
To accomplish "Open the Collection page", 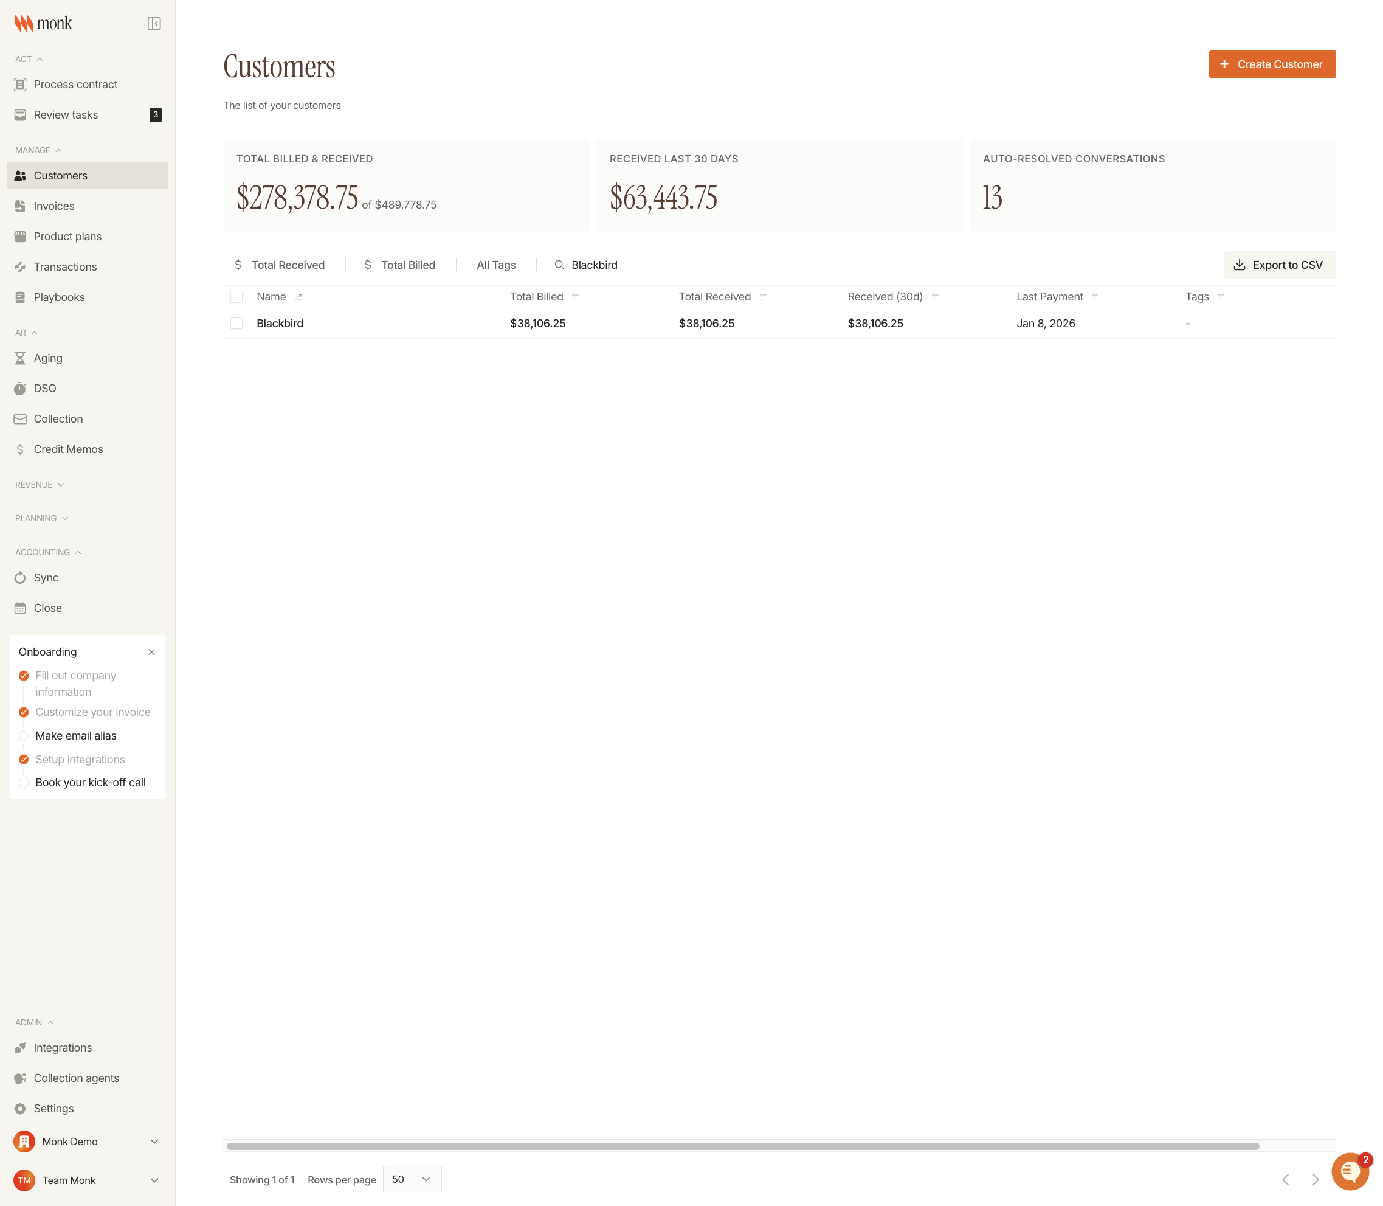I will (x=58, y=418).
